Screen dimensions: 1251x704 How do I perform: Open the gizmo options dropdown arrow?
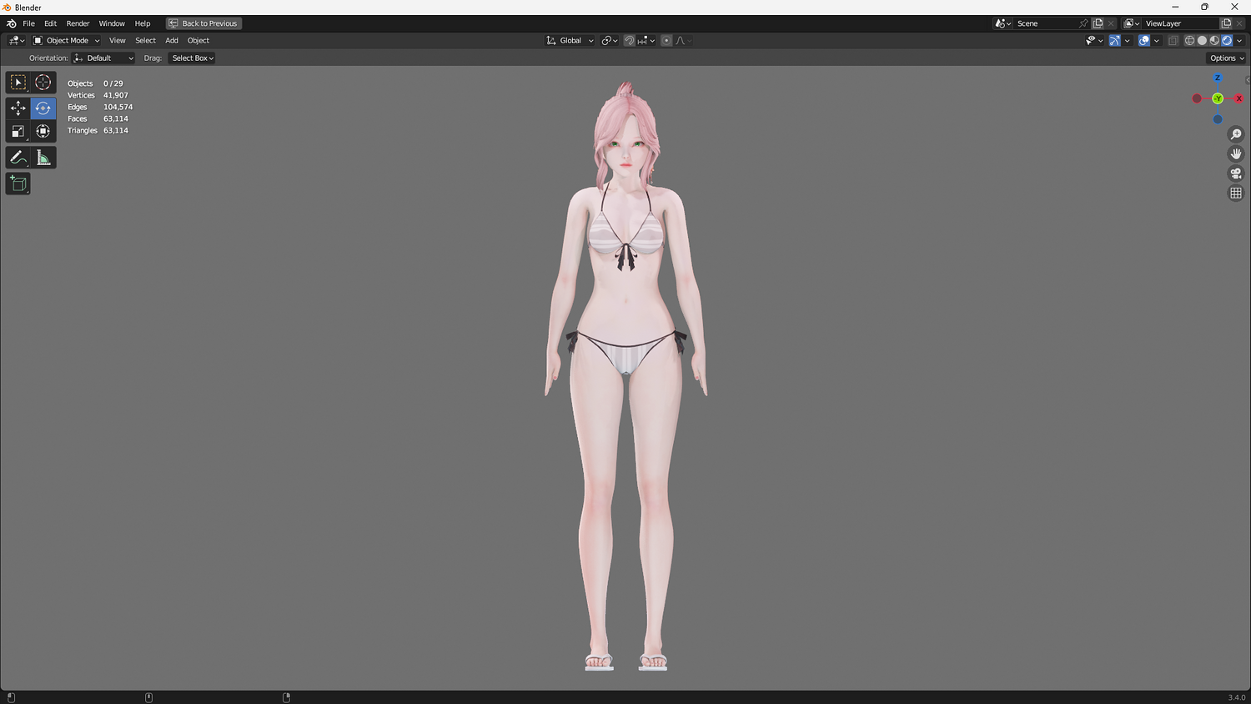click(1127, 40)
